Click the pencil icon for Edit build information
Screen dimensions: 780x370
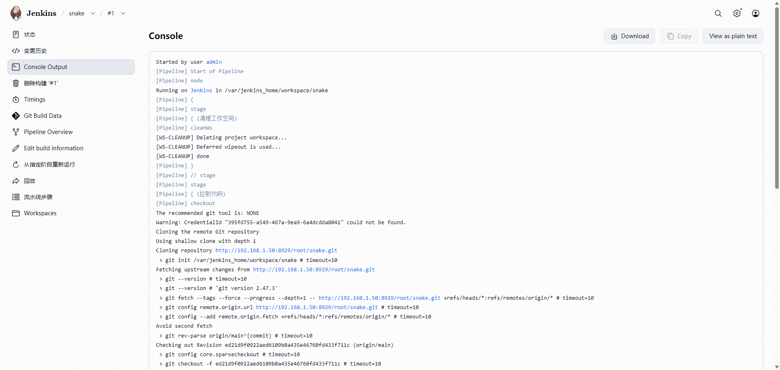[16, 148]
